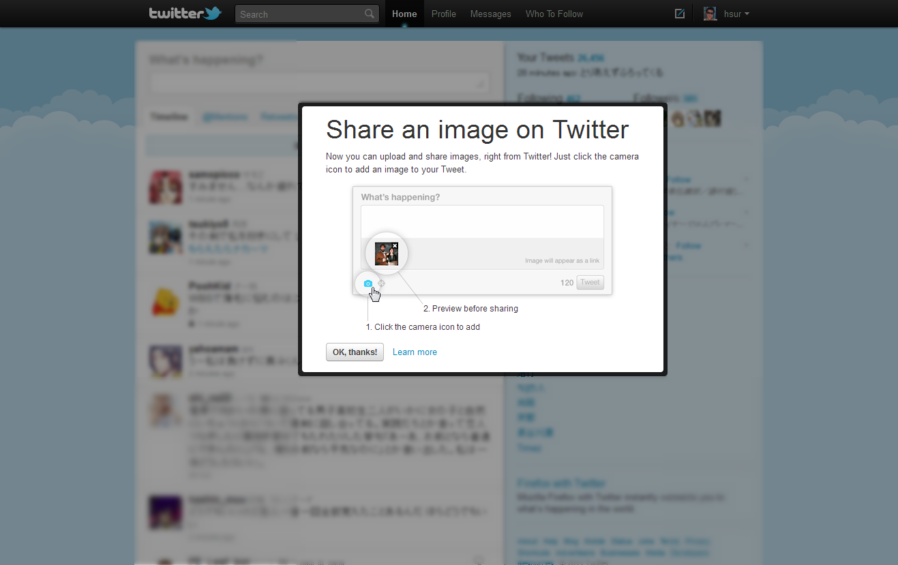Click the search magnifier icon
This screenshot has height=565, width=898.
click(369, 14)
